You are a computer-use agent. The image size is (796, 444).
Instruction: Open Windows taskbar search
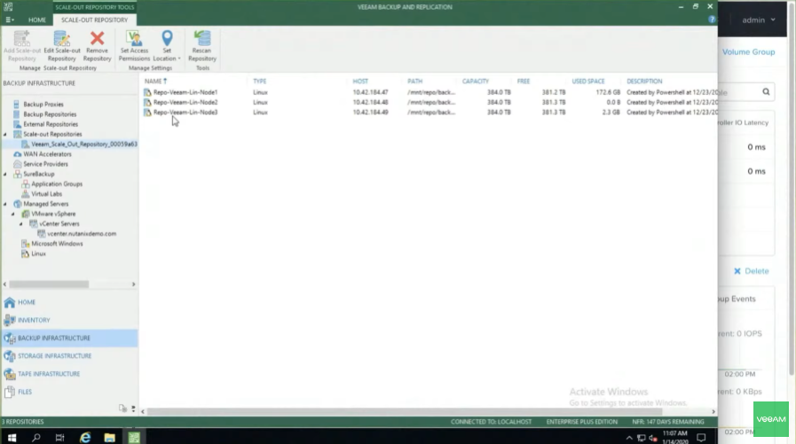point(36,438)
